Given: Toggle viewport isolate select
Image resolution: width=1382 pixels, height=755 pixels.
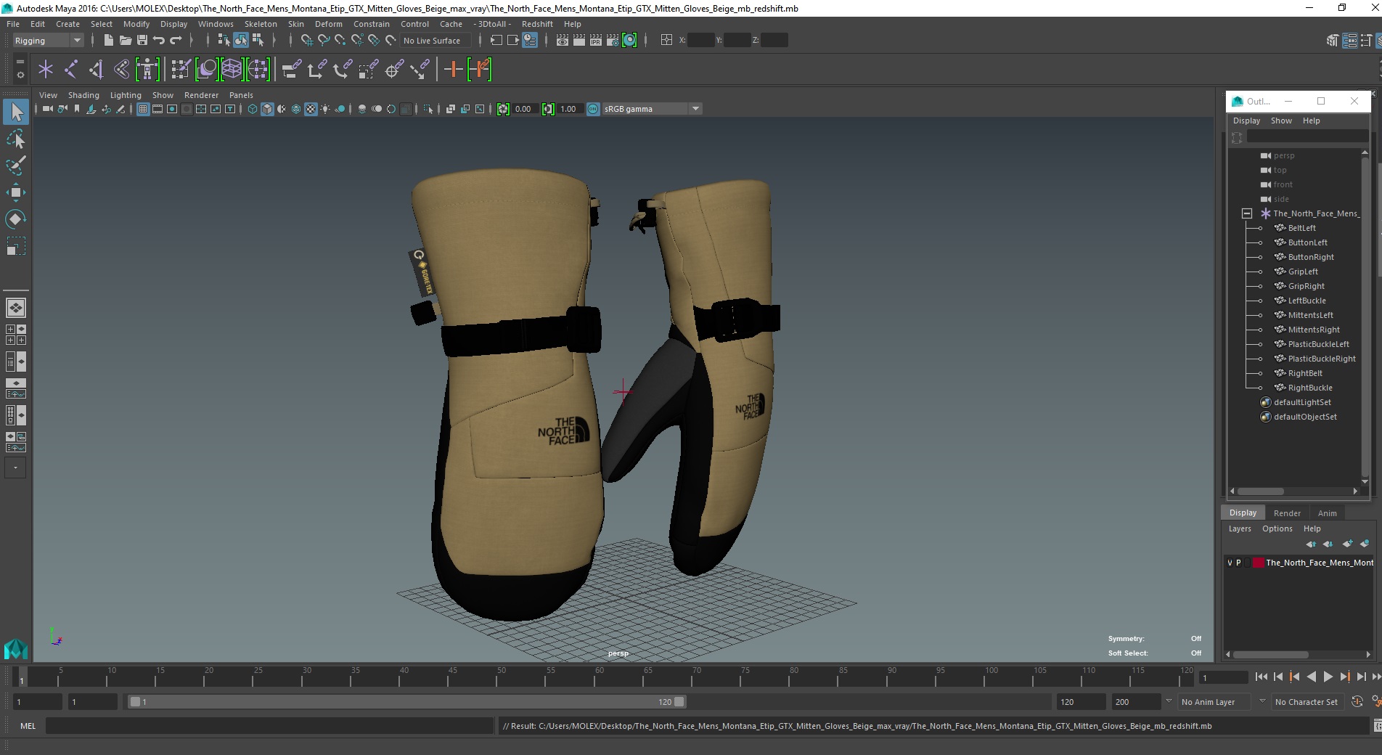Looking at the screenshot, I should 428,109.
